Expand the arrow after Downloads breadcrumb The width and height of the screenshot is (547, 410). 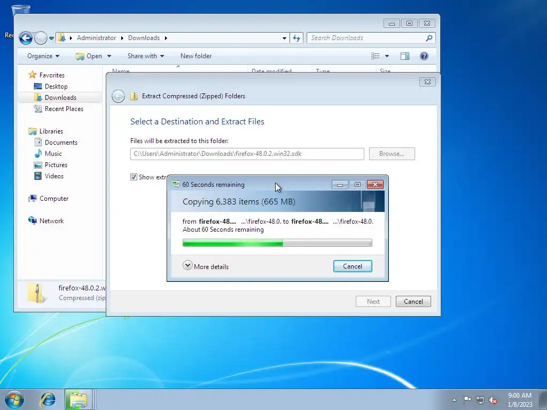click(x=166, y=38)
